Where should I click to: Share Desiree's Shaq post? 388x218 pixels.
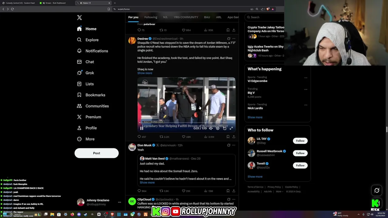click(234, 137)
